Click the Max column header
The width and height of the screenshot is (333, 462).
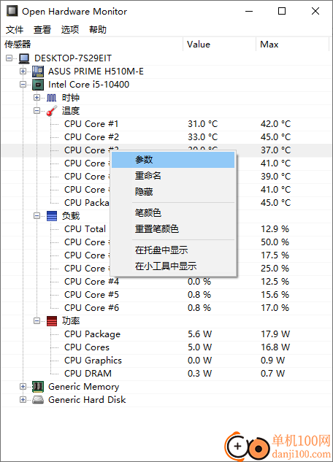292,45
